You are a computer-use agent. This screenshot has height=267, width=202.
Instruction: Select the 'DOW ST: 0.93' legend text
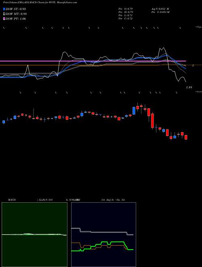pyautogui.click(x=16, y=9)
